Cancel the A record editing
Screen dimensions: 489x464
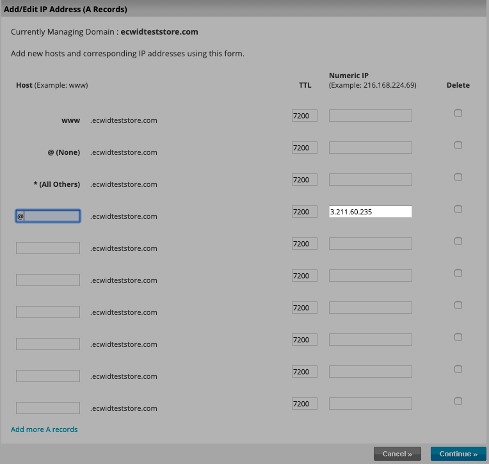397,454
